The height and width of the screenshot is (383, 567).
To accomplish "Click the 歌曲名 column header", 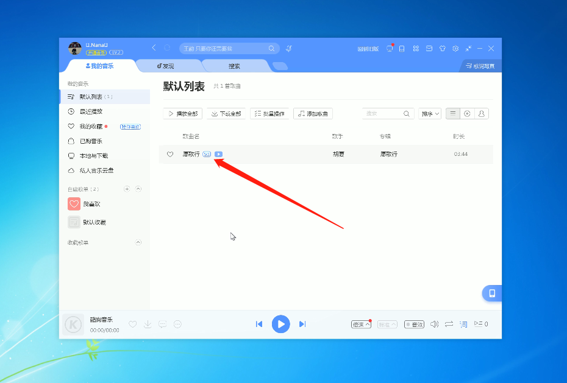I will click(191, 136).
